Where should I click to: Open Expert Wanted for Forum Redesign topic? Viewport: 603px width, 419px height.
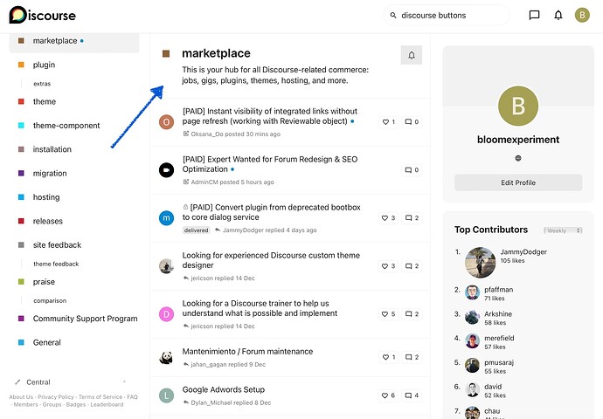click(269, 164)
